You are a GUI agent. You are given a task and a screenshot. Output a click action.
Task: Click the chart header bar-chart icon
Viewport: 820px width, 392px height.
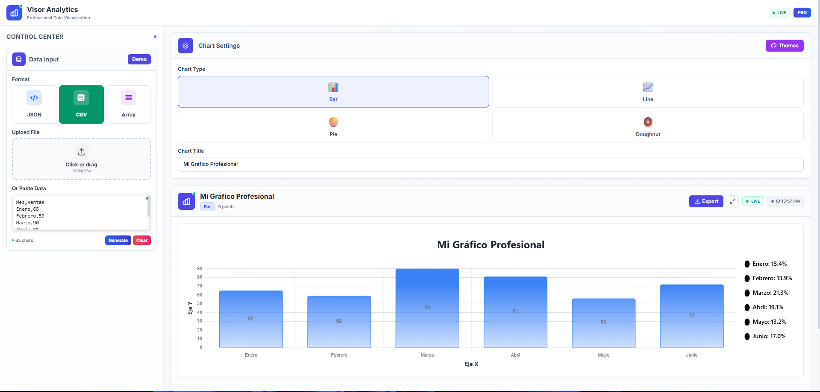coord(186,201)
